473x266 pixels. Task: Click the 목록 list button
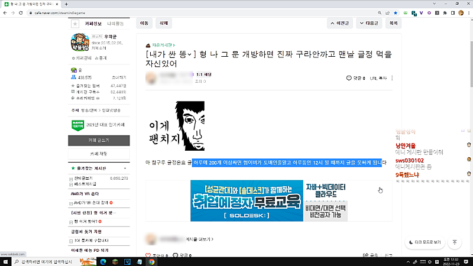pyautogui.click(x=393, y=23)
